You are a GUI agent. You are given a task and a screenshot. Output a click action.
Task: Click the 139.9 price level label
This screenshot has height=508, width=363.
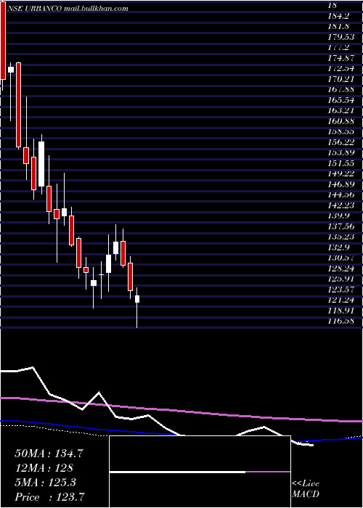[x=339, y=216]
